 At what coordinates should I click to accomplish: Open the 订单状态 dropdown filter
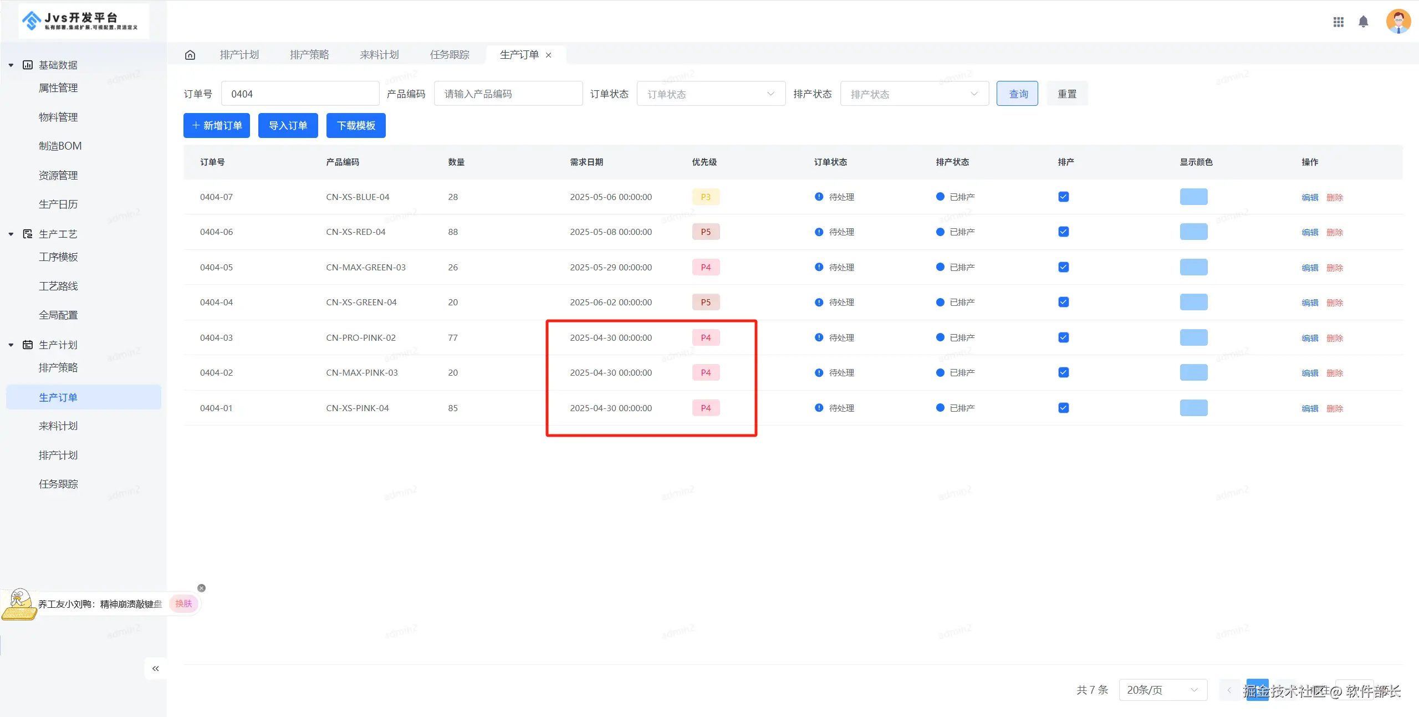(711, 94)
